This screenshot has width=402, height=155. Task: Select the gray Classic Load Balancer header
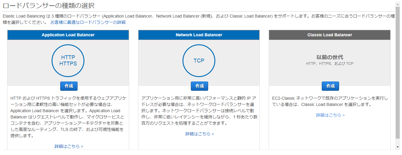click(330, 35)
